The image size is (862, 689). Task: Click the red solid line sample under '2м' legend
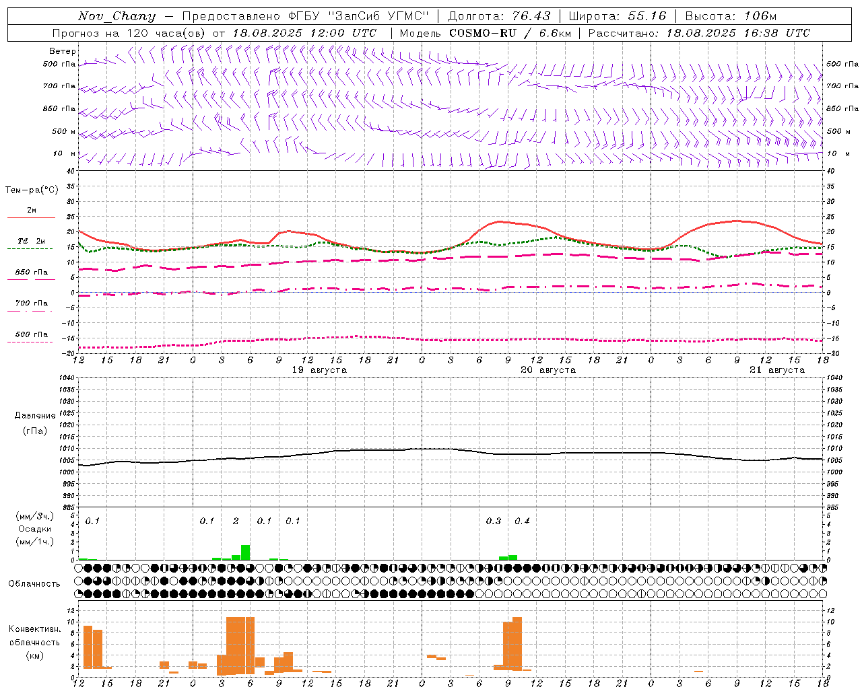click(x=31, y=217)
